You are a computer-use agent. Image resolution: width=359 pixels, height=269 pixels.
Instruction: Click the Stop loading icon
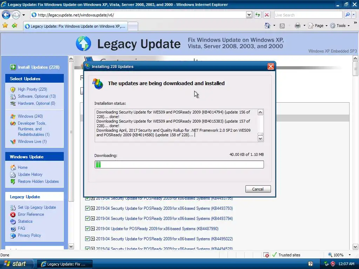pos(267,15)
